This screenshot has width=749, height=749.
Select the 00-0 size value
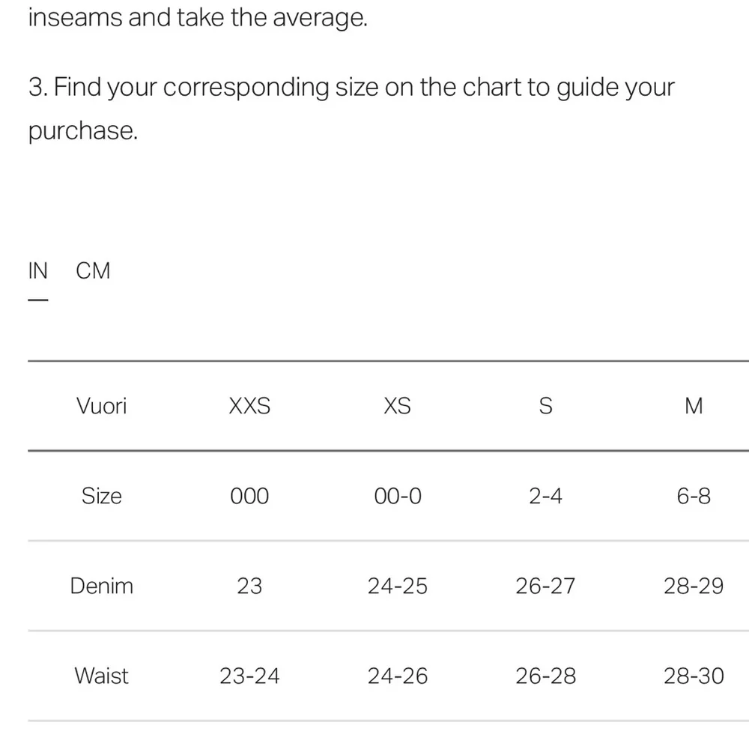pyautogui.click(x=397, y=496)
